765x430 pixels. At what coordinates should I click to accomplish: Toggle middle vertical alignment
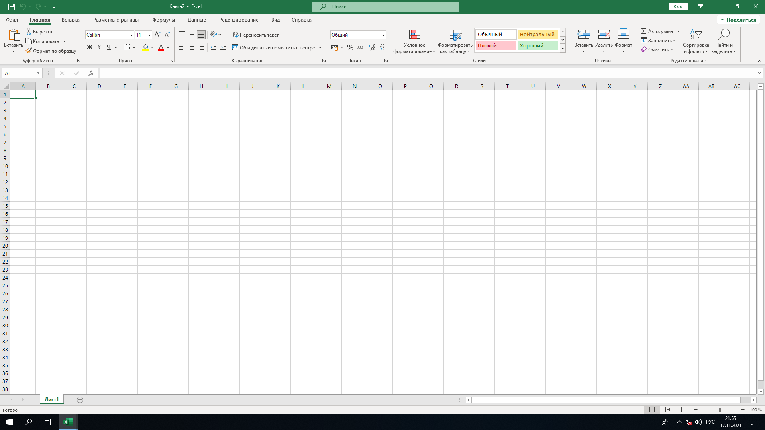pos(192,35)
